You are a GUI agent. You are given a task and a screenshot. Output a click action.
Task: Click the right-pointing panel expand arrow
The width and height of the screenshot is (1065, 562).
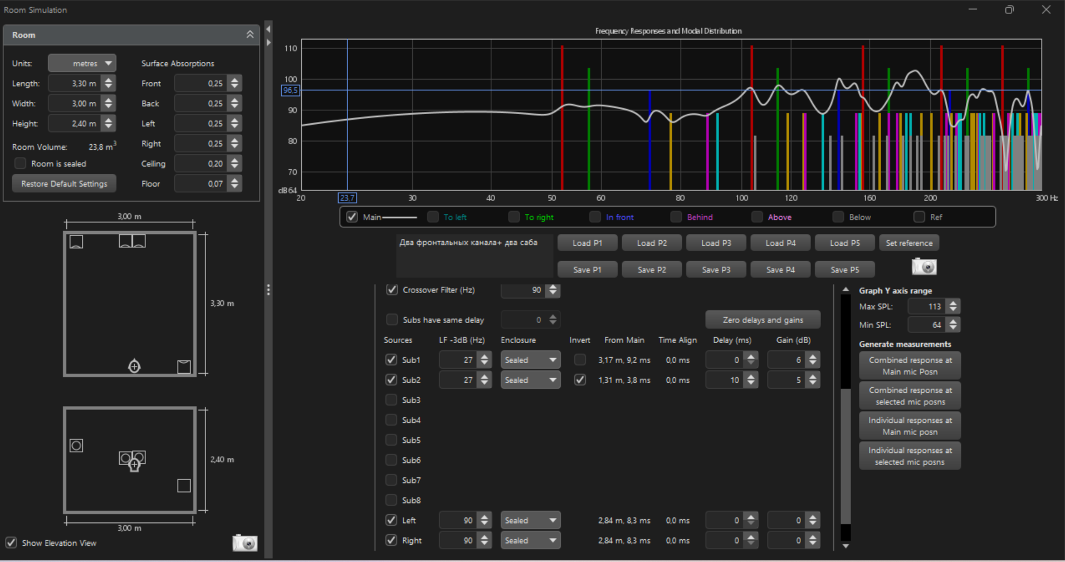[268, 42]
